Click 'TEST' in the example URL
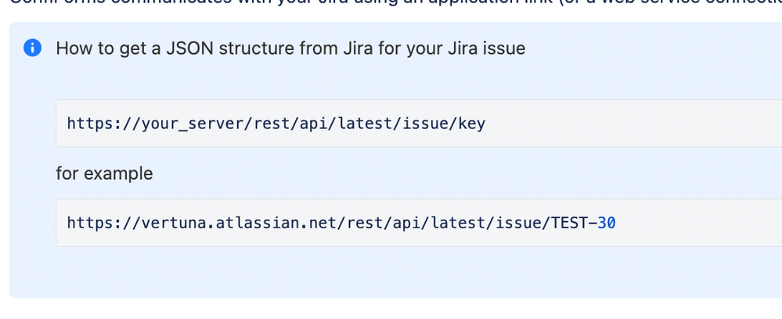The height and width of the screenshot is (319, 782). click(568, 223)
